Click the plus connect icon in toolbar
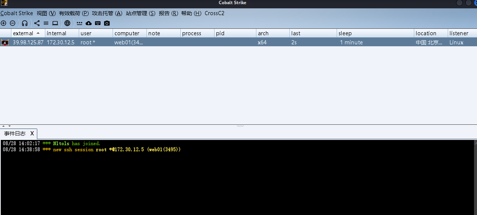The height and width of the screenshot is (215, 477). (3, 23)
